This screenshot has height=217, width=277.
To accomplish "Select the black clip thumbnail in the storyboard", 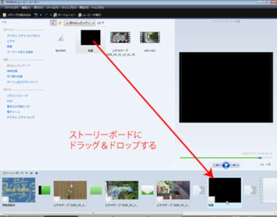I will tap(224, 190).
